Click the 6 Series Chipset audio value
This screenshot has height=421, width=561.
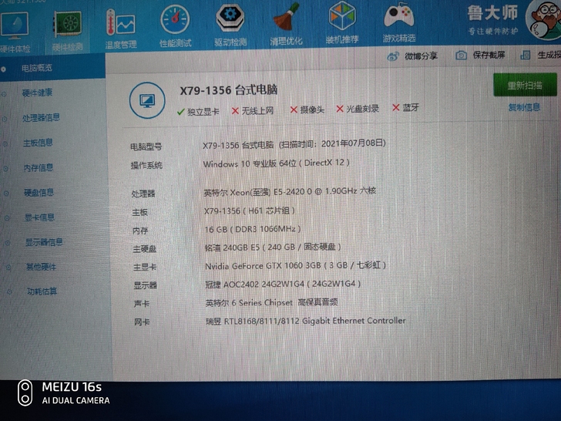271,302
